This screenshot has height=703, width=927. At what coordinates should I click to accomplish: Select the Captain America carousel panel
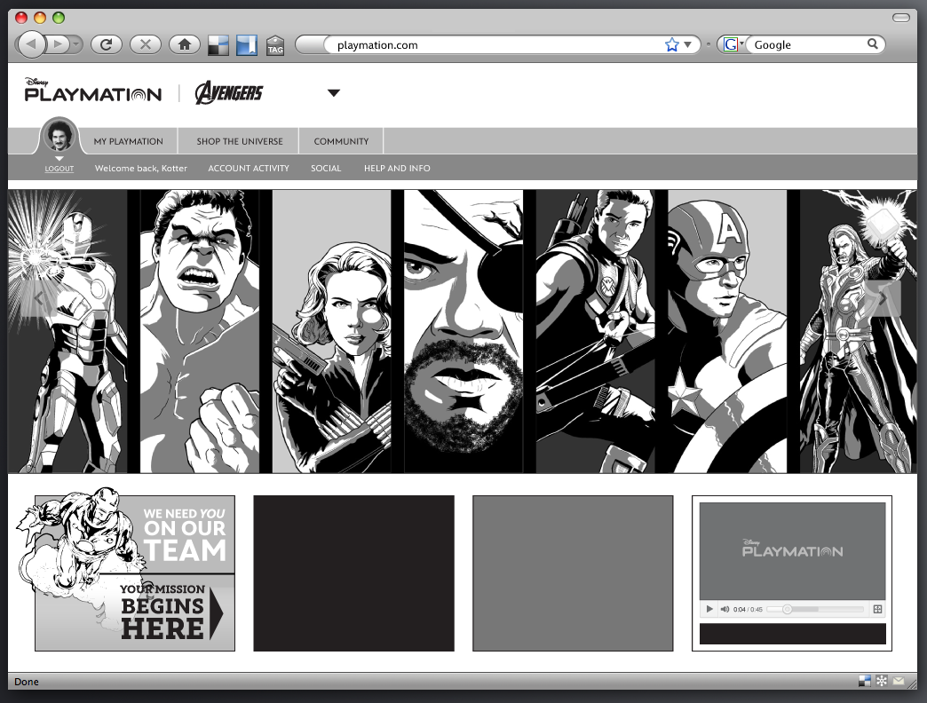(727, 331)
